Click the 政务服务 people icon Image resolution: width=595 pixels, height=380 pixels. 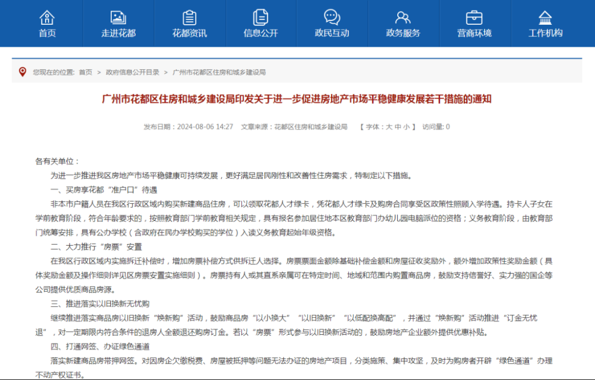[403, 18]
